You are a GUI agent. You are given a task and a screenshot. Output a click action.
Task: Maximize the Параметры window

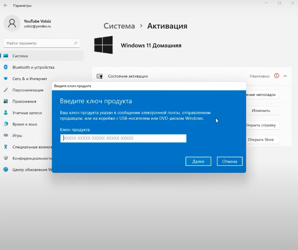pos(279,3)
